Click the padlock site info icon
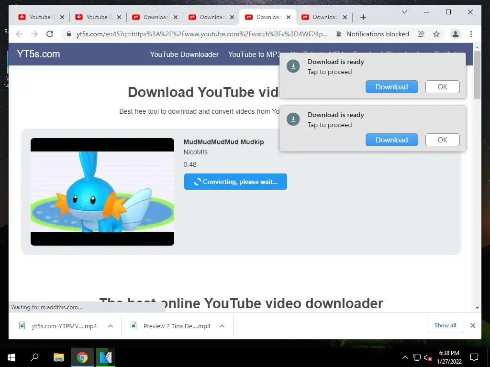 click(69, 34)
